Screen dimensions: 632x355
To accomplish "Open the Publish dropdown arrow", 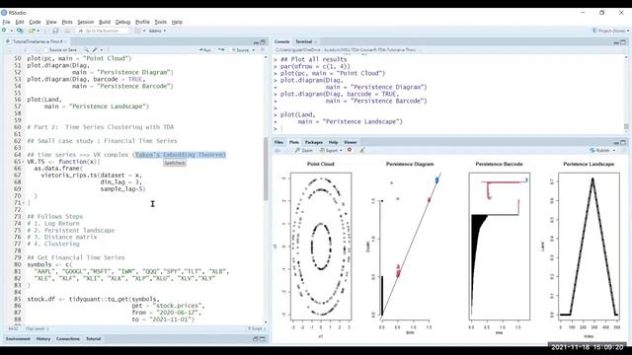I will tap(614, 150).
